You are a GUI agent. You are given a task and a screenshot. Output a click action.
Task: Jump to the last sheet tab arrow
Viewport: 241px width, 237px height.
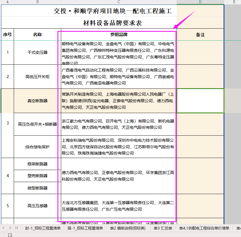[x=17, y=228]
